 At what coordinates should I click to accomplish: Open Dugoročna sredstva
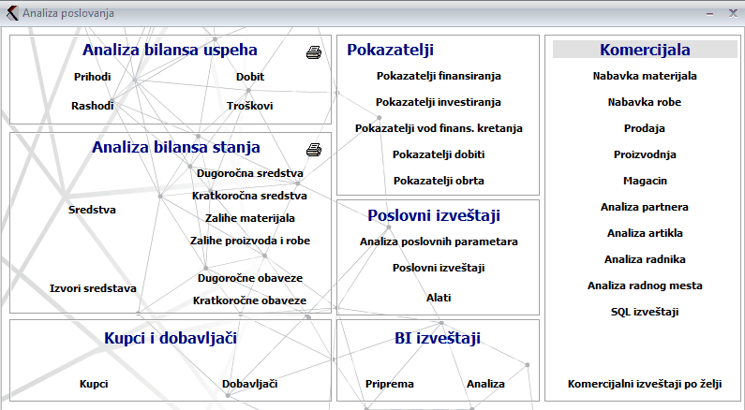tap(249, 173)
